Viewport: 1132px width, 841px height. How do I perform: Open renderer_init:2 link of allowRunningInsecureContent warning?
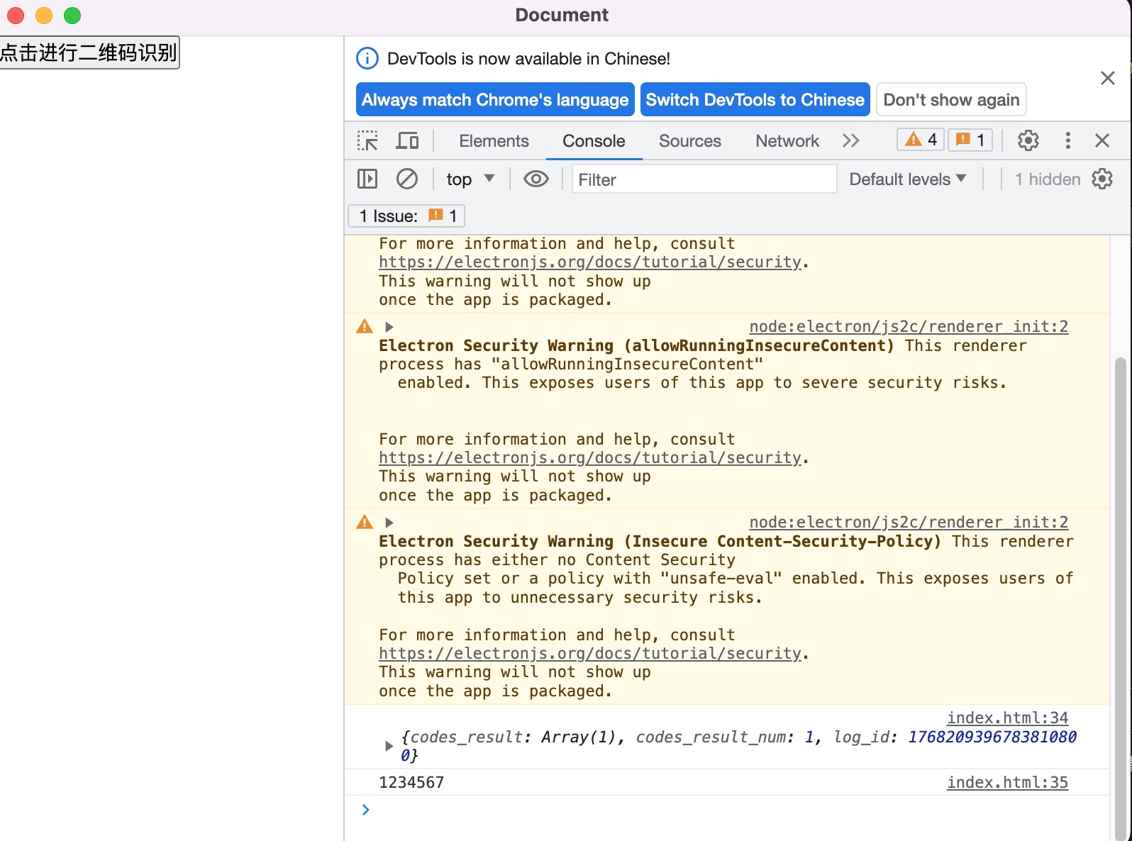909,326
